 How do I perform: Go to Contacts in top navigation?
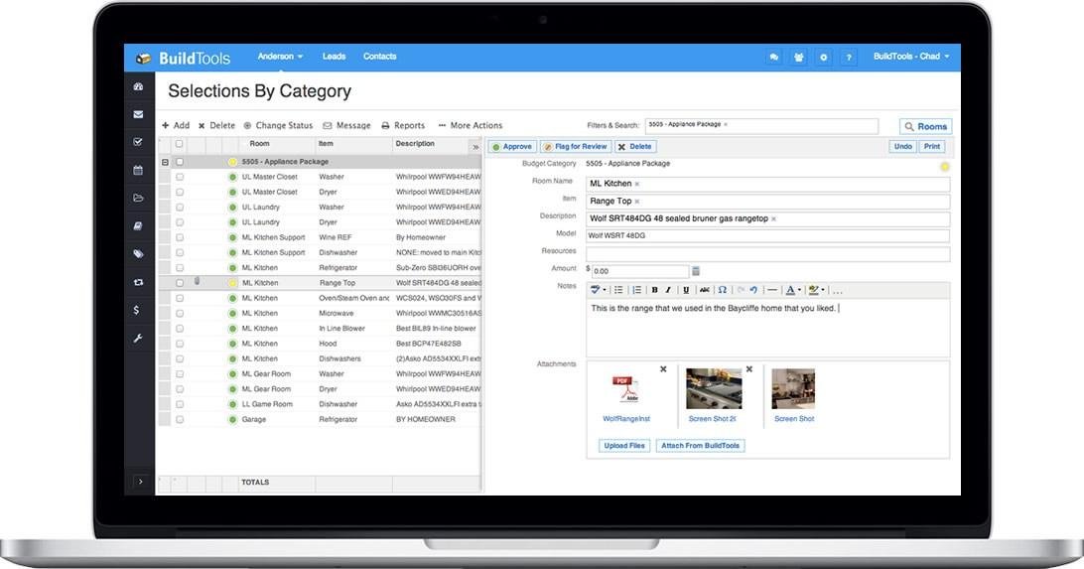coord(379,57)
